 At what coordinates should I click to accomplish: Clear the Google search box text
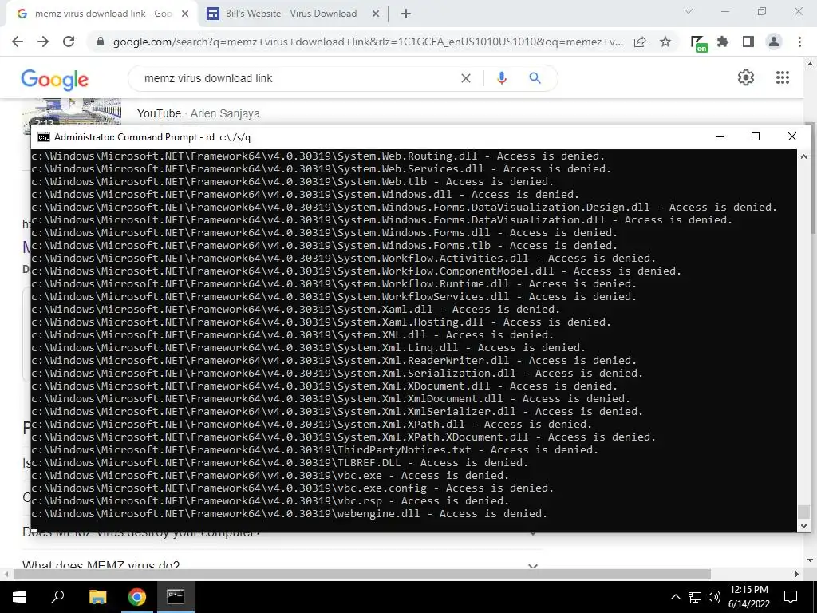tap(466, 78)
